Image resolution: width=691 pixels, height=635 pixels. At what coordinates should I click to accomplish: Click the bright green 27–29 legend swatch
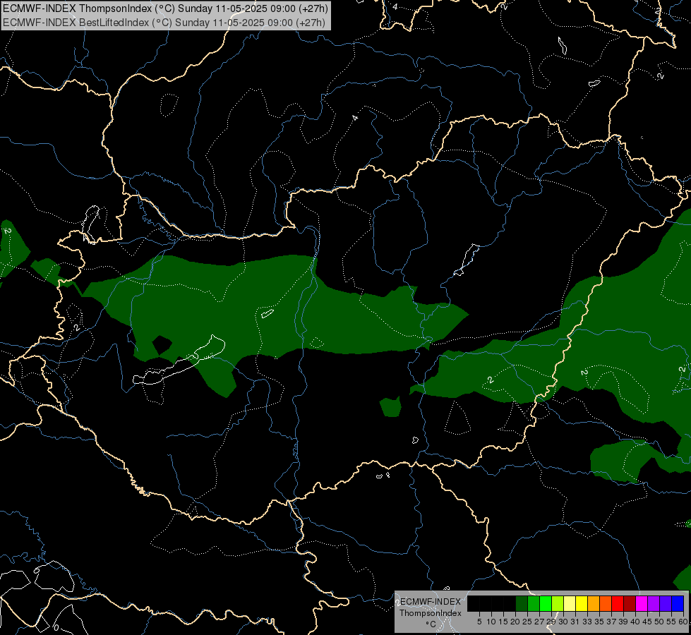pyautogui.click(x=546, y=603)
